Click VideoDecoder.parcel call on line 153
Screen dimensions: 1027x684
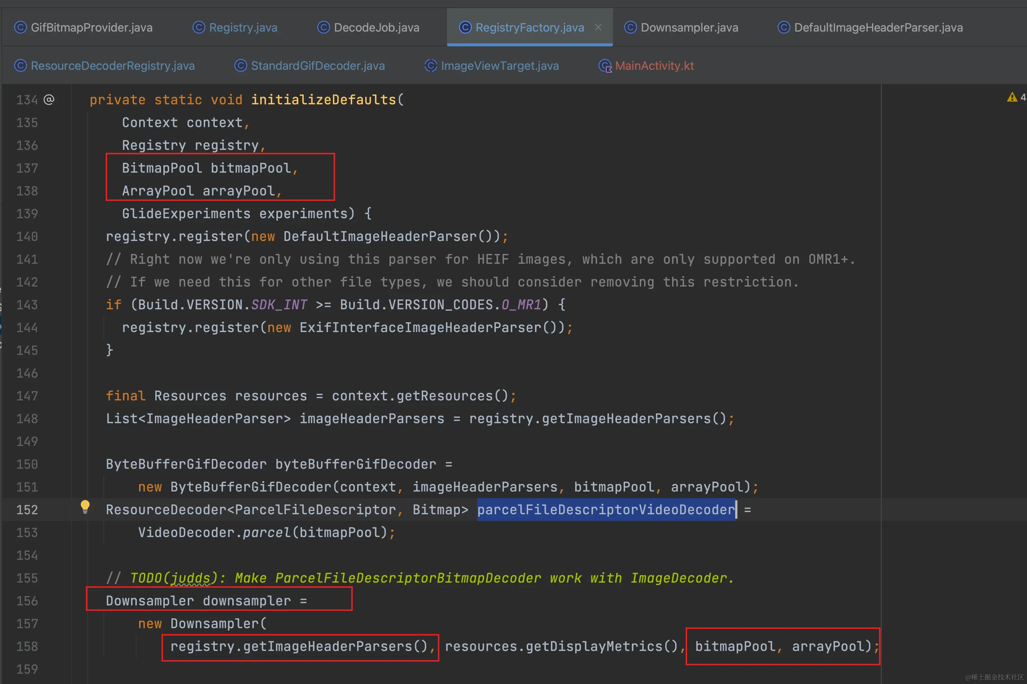pyautogui.click(x=214, y=532)
